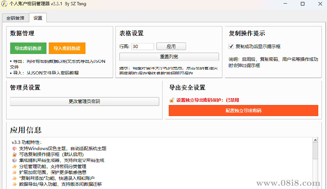Click the palette icon next to Windows深色主题
The height and width of the screenshot is (189, 327).
coord(14,148)
